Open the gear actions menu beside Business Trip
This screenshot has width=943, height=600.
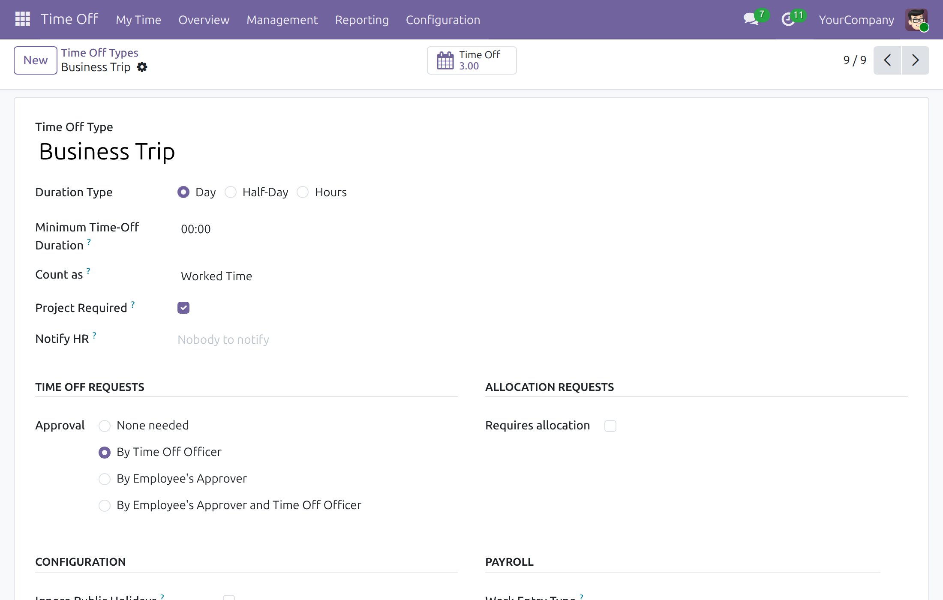coord(142,67)
